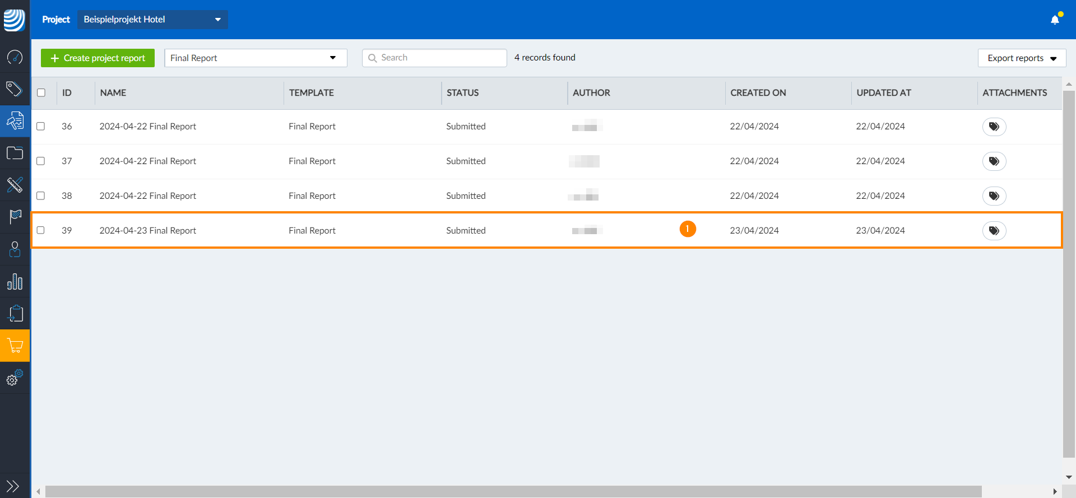Tick the checkbox for report ID 38
1076x498 pixels.
click(x=41, y=196)
